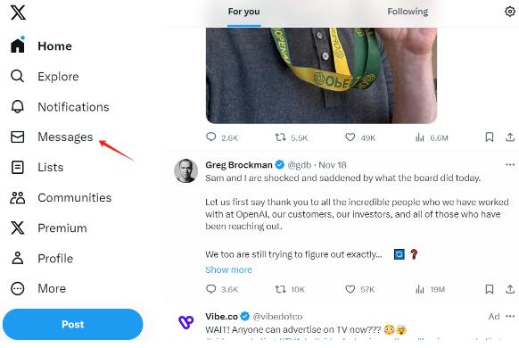The image size is (519, 348).
Task: Share Greg Brockman's post
Action: pyautogui.click(x=510, y=289)
